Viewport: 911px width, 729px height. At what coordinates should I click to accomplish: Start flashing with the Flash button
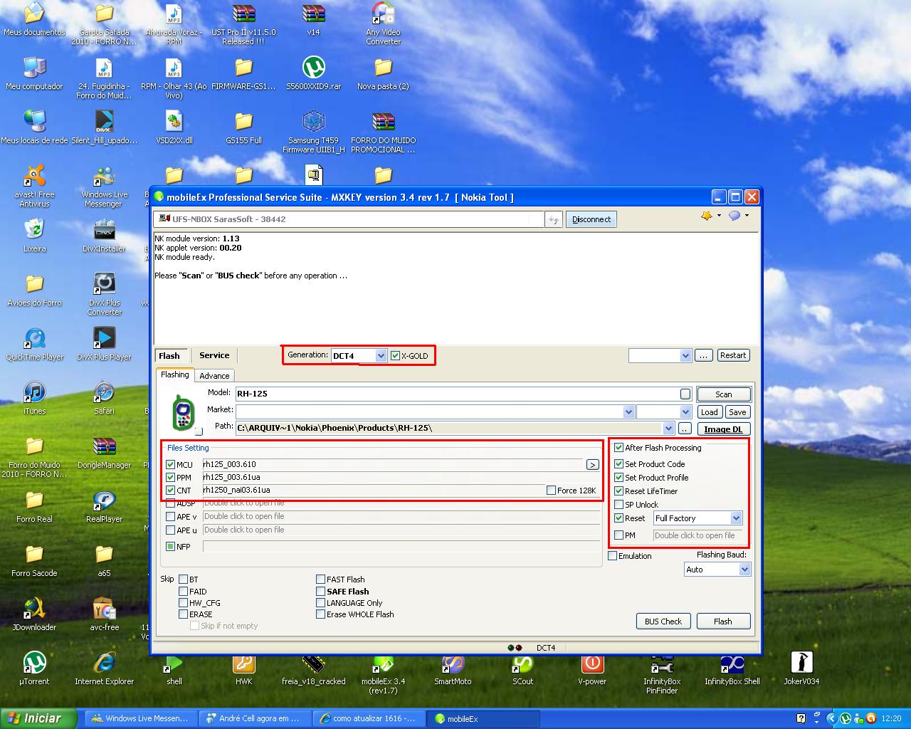click(723, 621)
